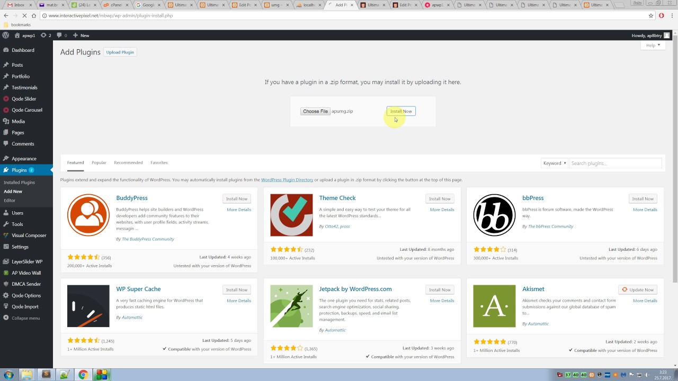Switch to the Favorites tab
This screenshot has height=381, width=678.
click(159, 163)
